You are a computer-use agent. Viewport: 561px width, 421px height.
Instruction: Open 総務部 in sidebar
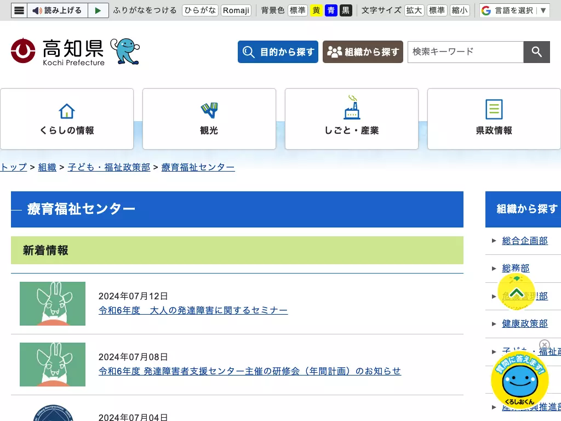tap(516, 269)
